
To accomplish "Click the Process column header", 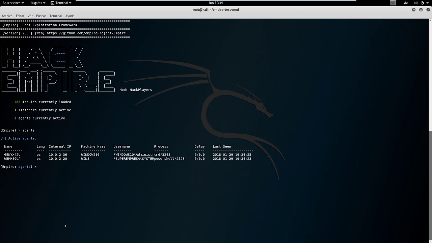I will point(161,146).
